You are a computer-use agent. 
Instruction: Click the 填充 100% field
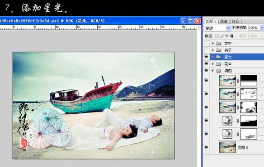(254, 36)
